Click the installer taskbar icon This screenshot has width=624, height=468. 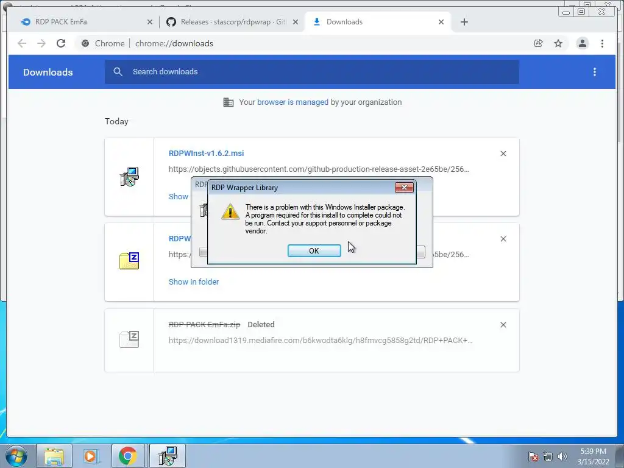pos(168,456)
